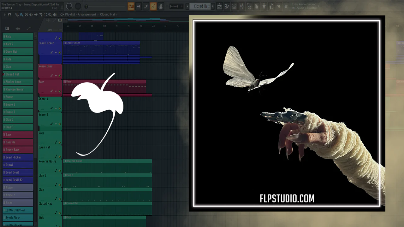Open the Browser view
The width and height of the screenshot is (404, 227).
click(x=249, y=6)
